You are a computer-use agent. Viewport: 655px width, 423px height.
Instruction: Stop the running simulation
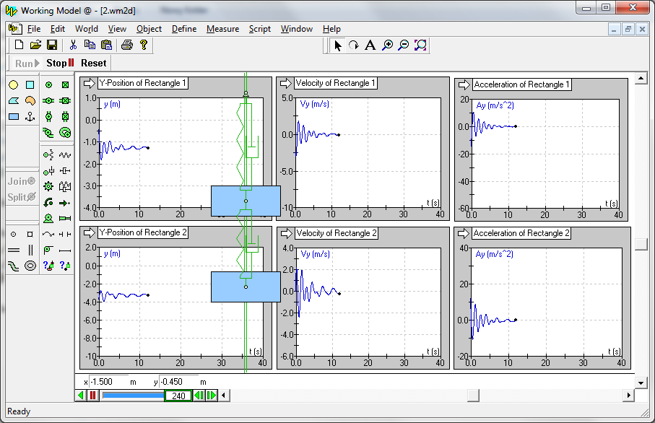[60, 63]
